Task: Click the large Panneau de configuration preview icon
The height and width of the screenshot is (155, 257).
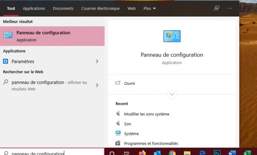Action: 172,36
